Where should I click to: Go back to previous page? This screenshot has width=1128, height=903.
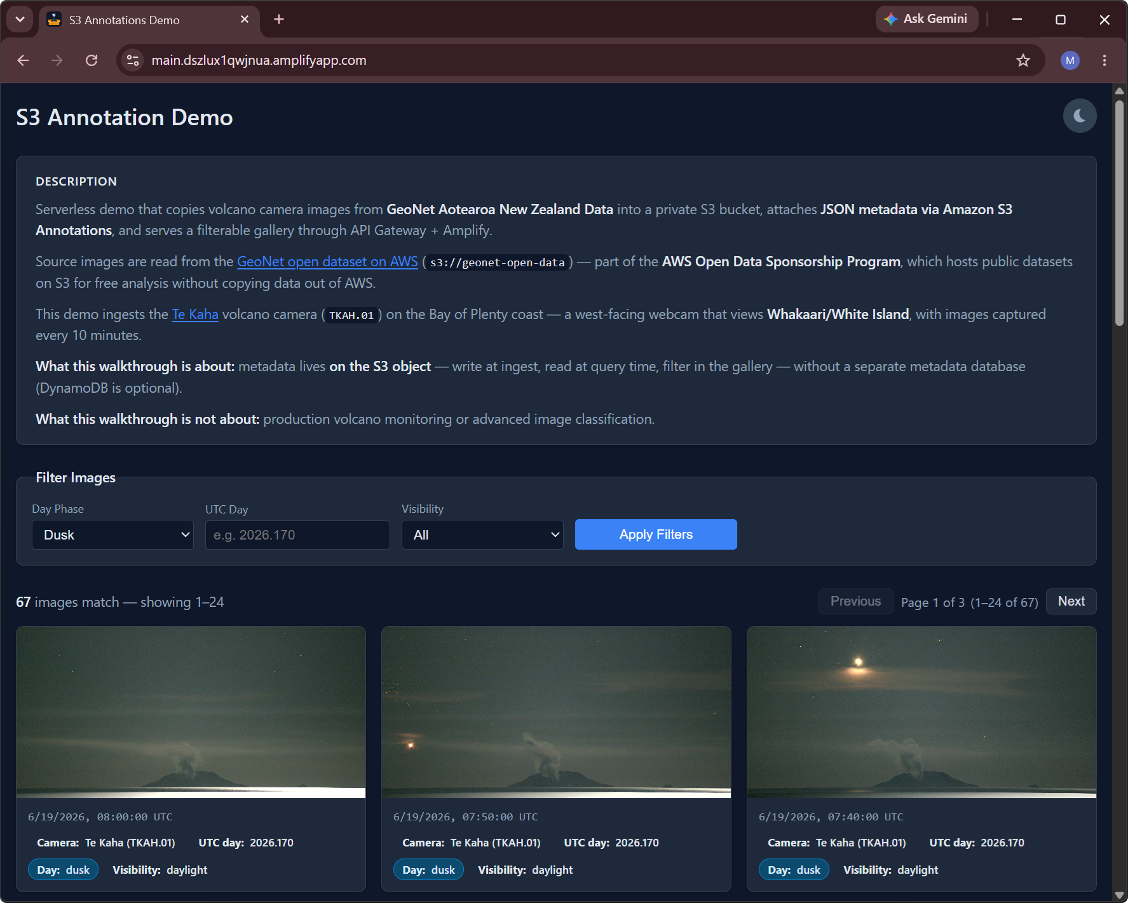pos(24,60)
